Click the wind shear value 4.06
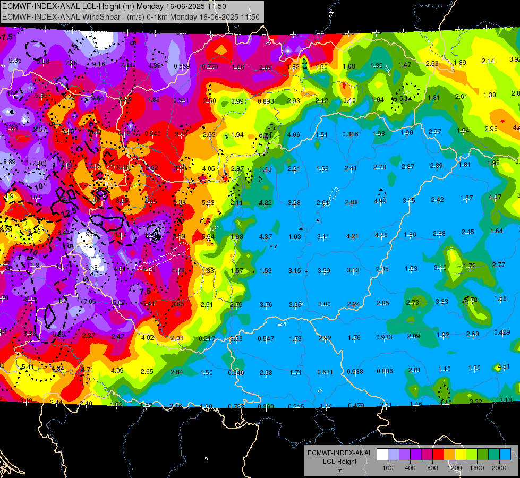 coord(294,135)
